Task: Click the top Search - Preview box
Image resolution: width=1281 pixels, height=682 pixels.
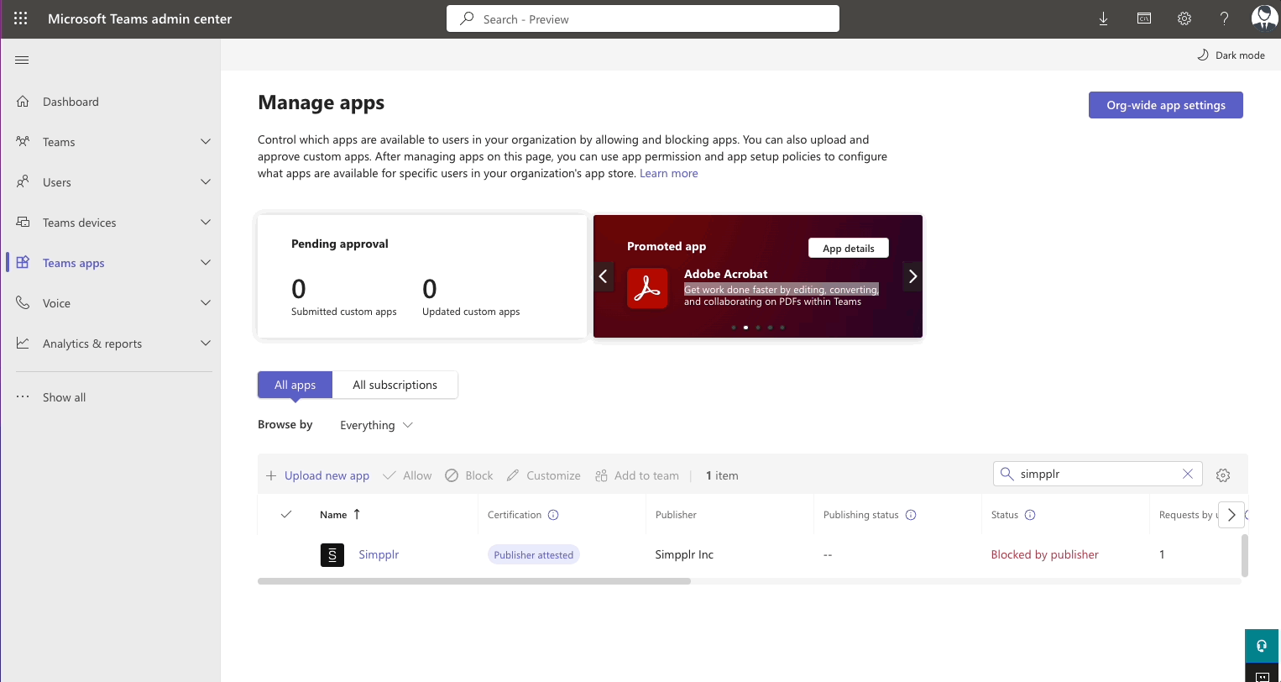Action: tap(643, 18)
